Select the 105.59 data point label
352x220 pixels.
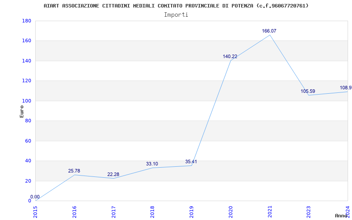tap(308, 92)
